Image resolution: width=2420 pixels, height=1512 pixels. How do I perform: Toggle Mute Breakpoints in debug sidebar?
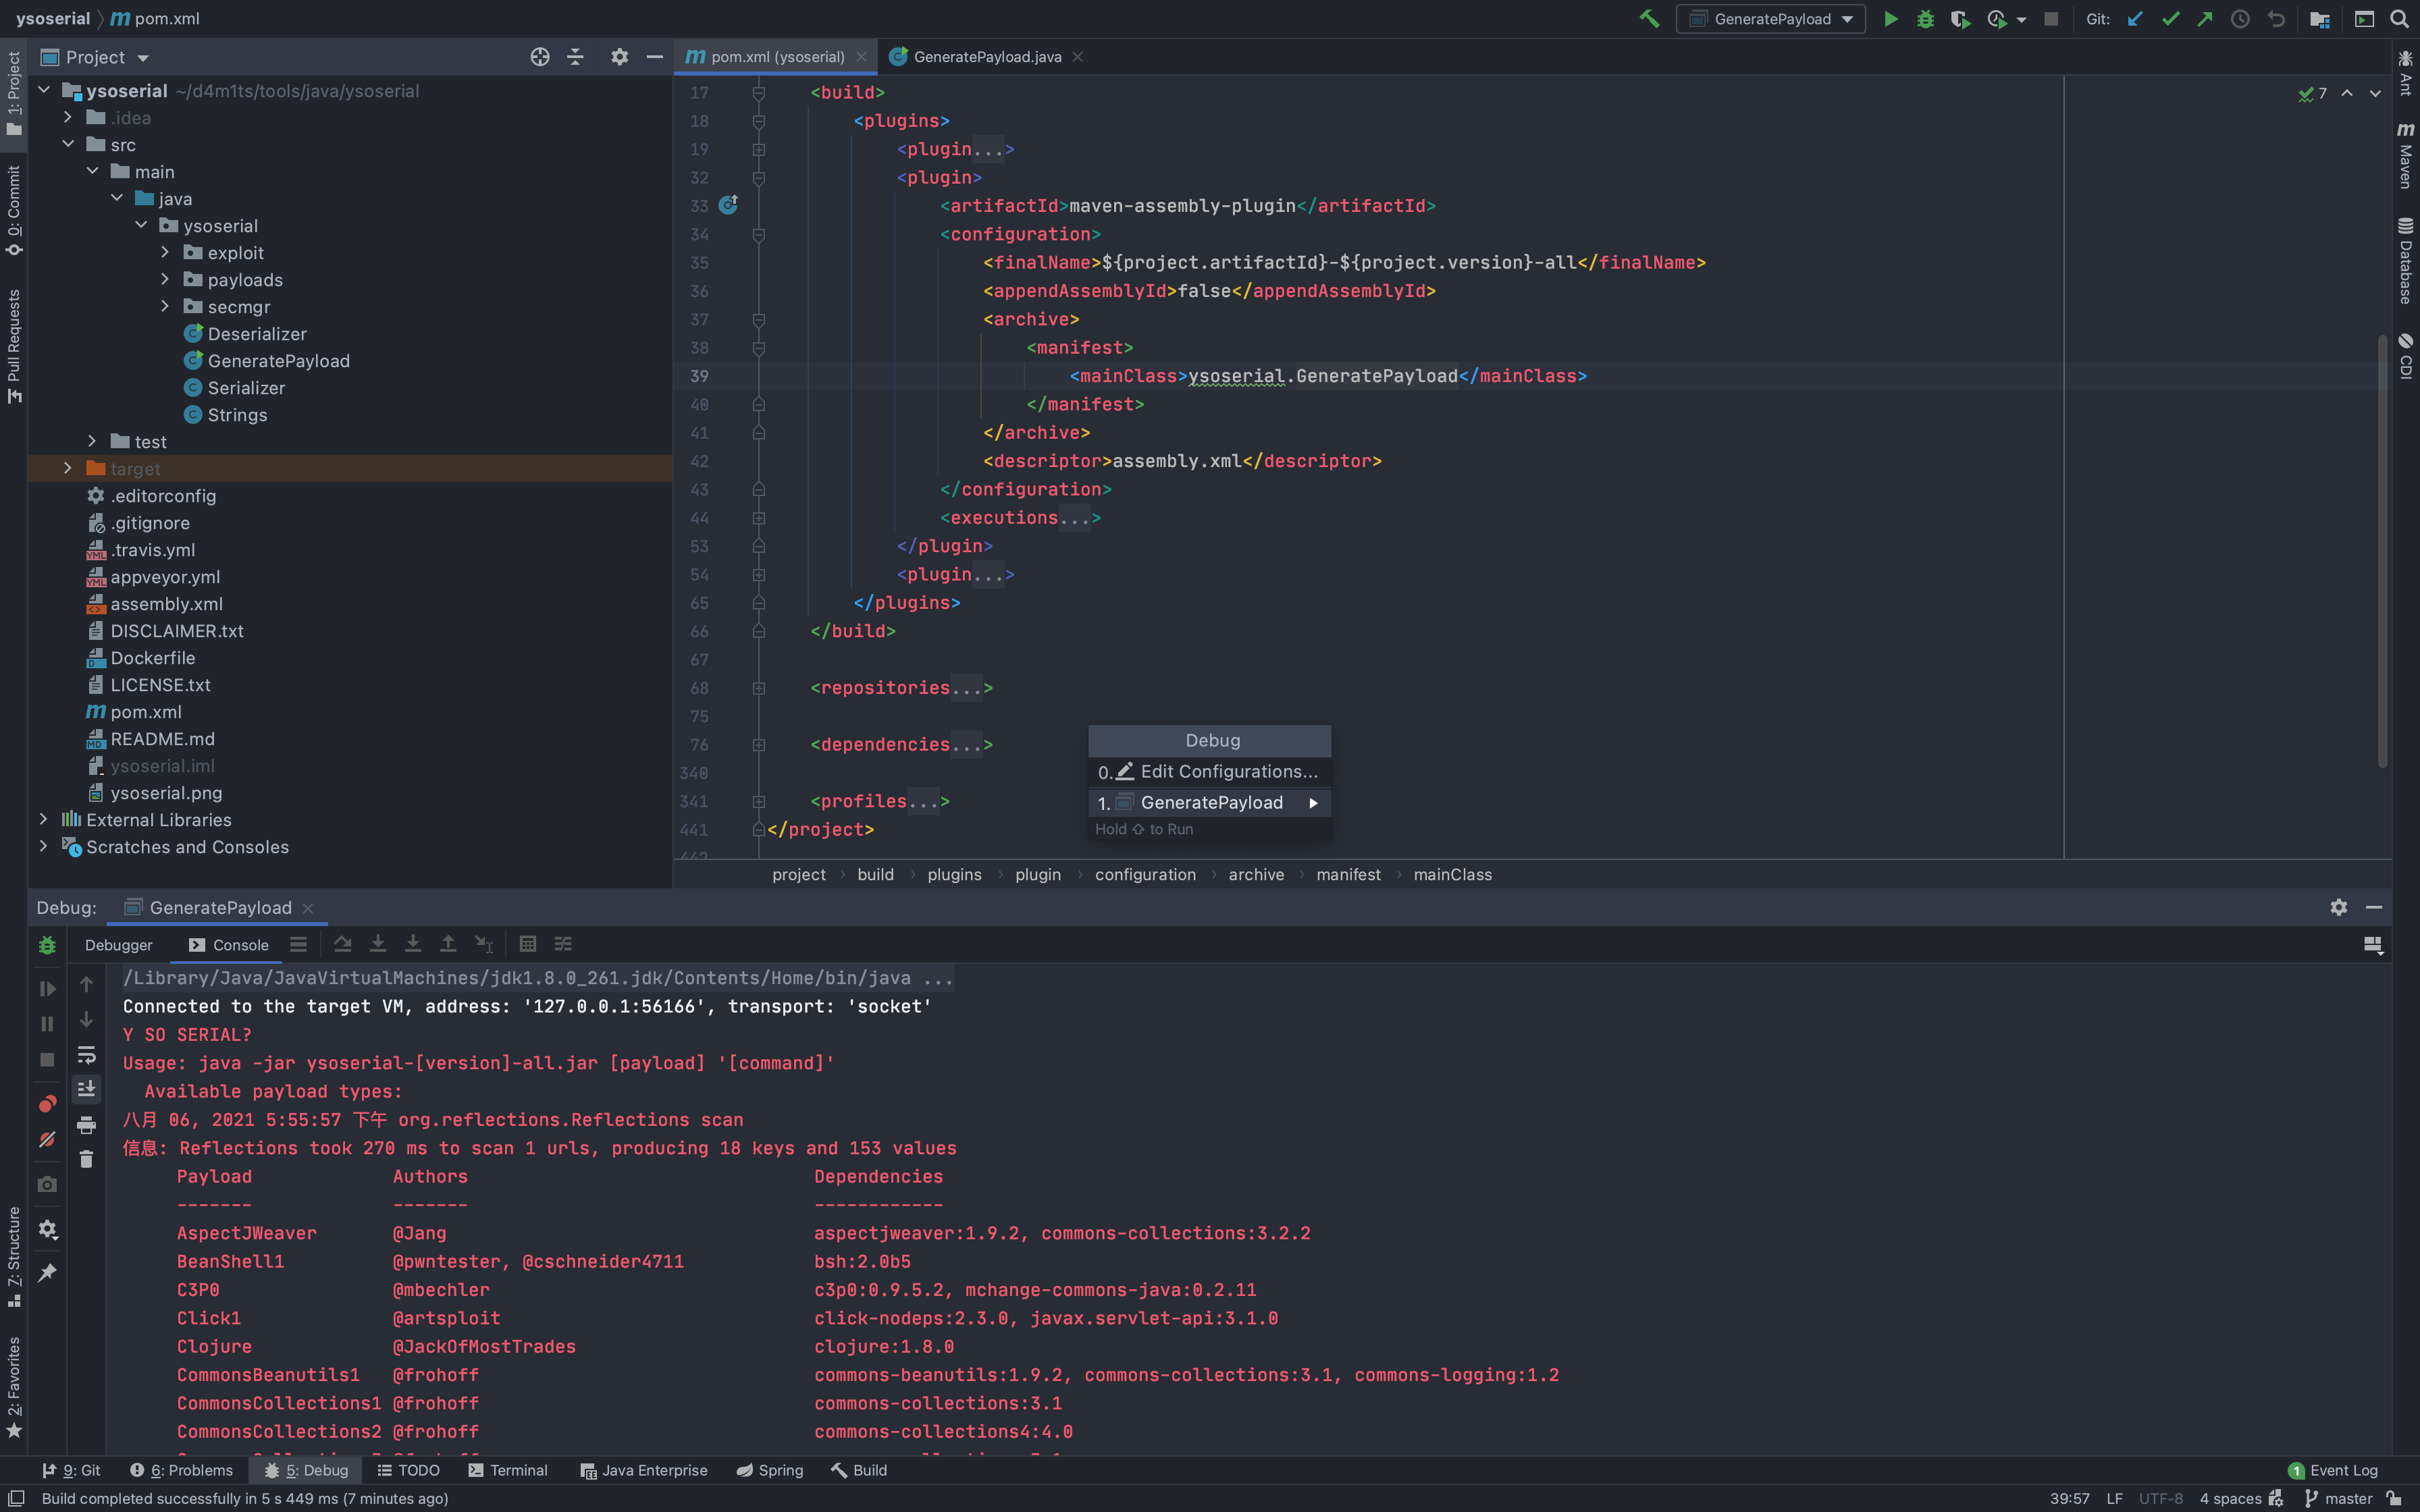[x=47, y=1139]
